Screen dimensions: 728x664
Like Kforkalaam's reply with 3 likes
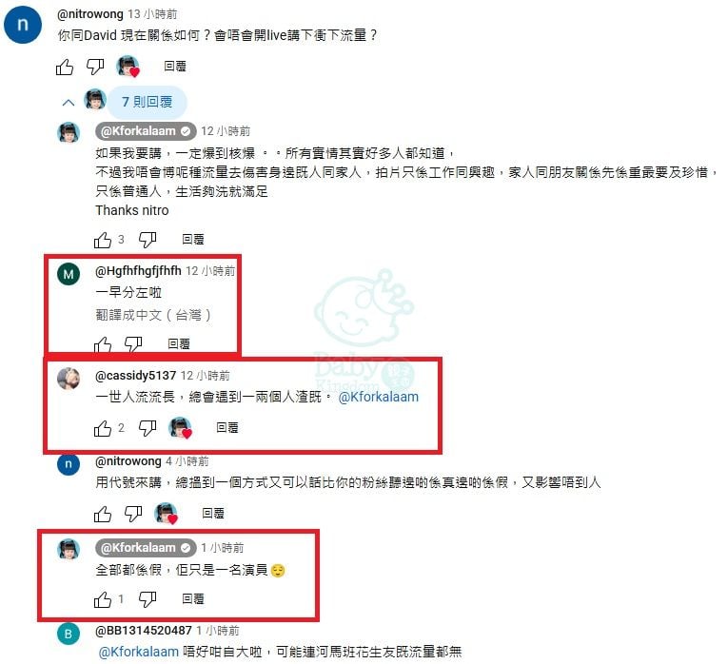pyautogui.click(x=103, y=240)
